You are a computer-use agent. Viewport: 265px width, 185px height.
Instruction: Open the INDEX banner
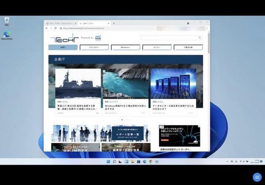tap(76, 147)
